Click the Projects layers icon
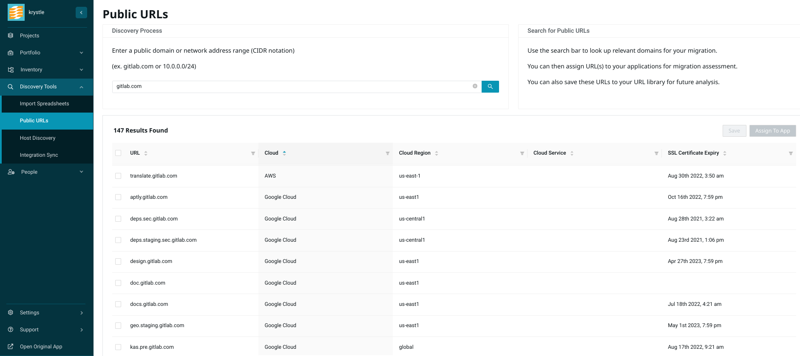The image size is (800, 356). [11, 36]
